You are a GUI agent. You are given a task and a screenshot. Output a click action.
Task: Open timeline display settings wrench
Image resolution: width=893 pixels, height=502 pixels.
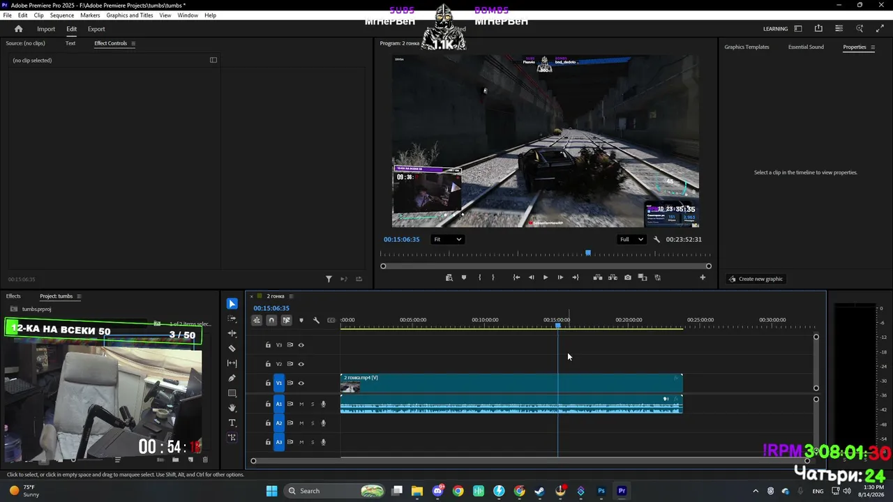coord(316,320)
